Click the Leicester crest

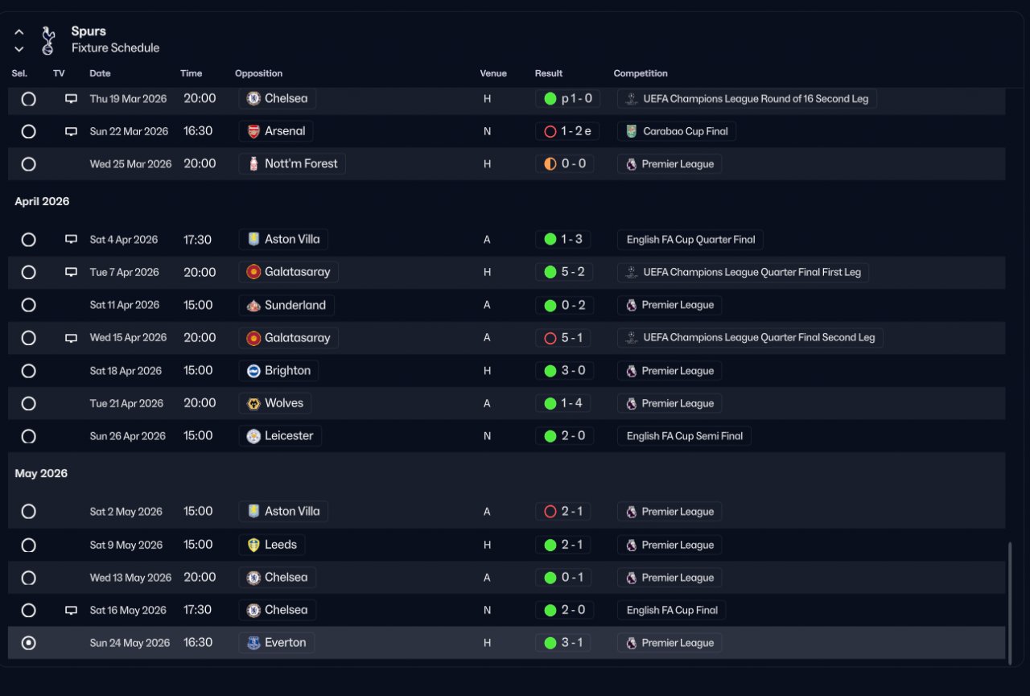(x=253, y=436)
